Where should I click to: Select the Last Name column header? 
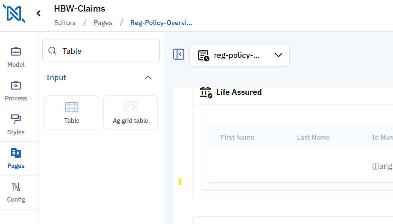(313, 137)
